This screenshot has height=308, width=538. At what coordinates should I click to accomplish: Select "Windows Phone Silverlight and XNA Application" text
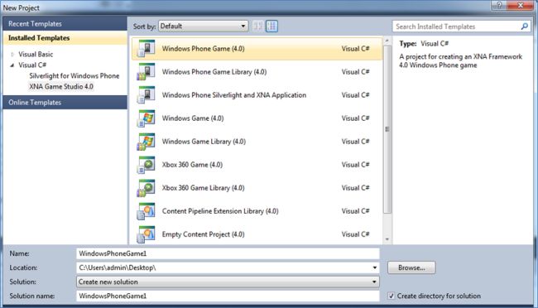pos(234,95)
